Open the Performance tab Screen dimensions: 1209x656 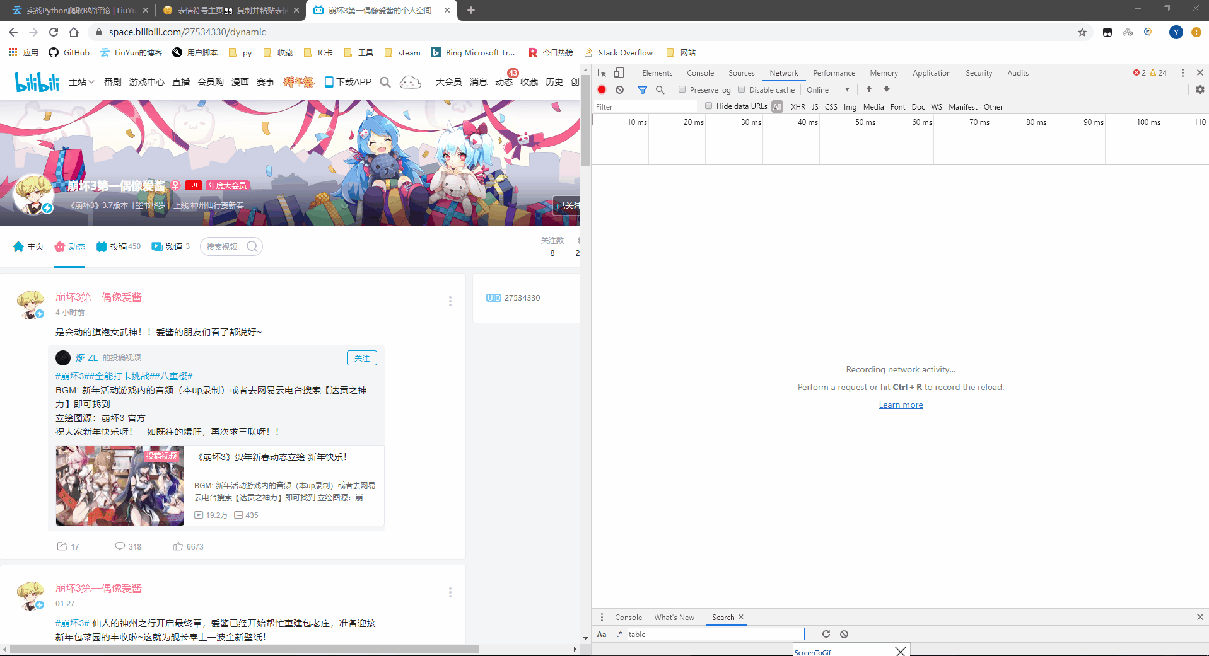[x=834, y=73]
